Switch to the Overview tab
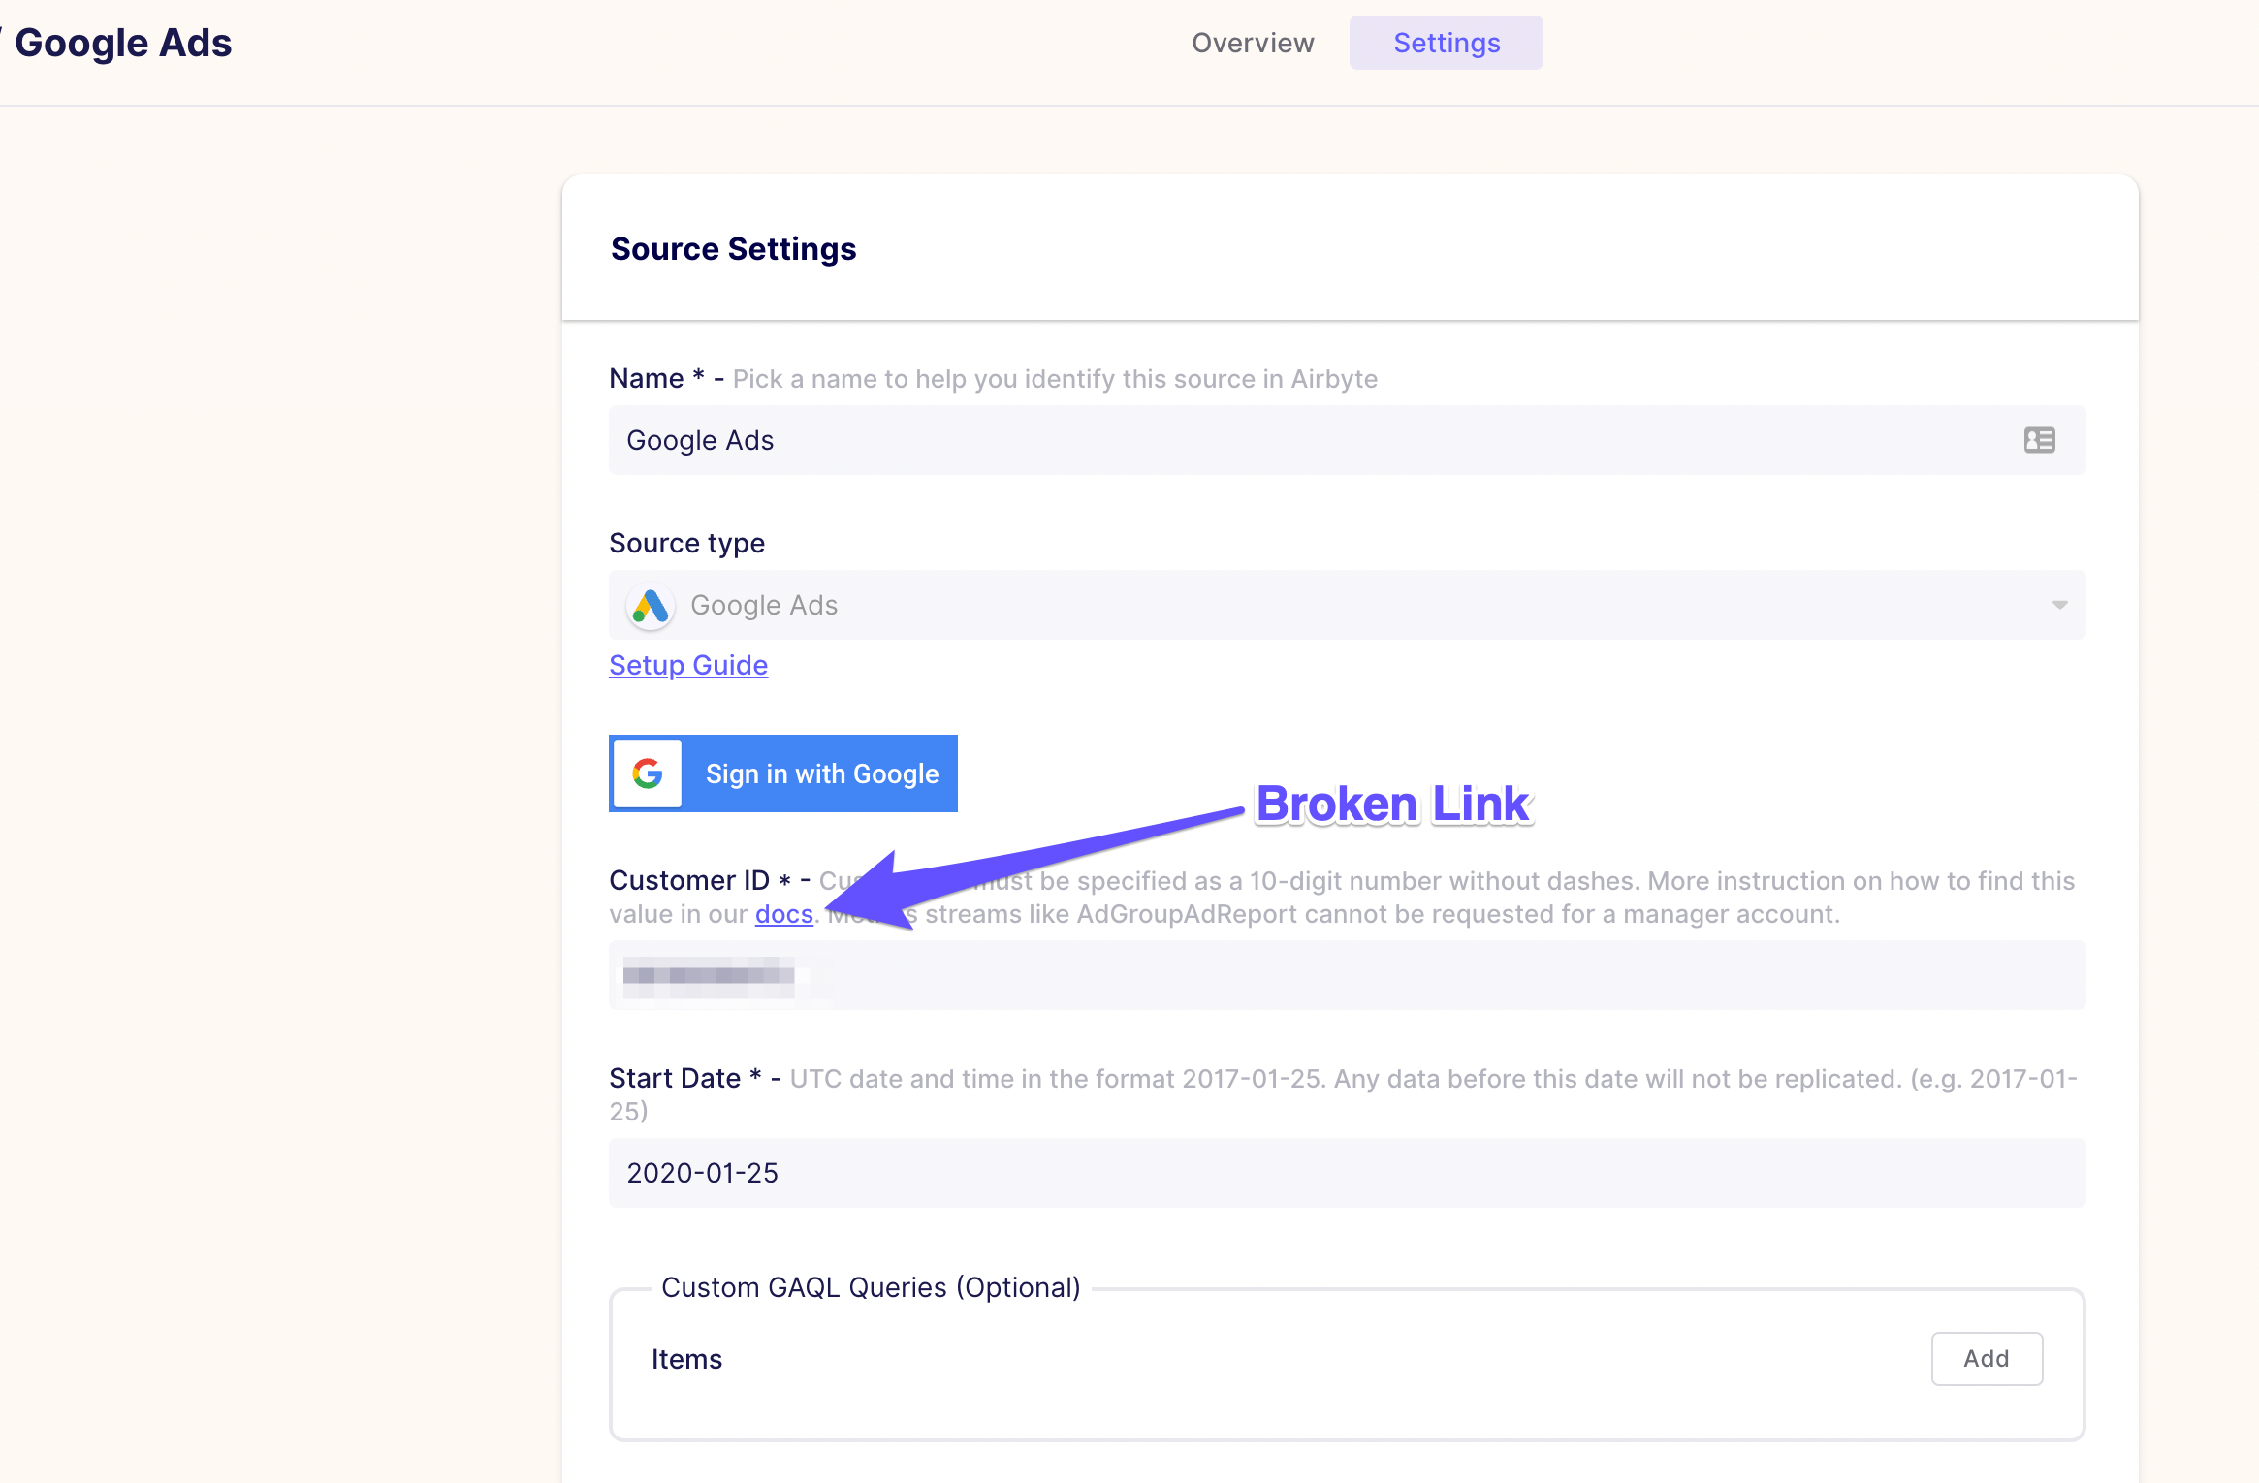This screenshot has width=2259, height=1483. pyautogui.click(x=1252, y=42)
